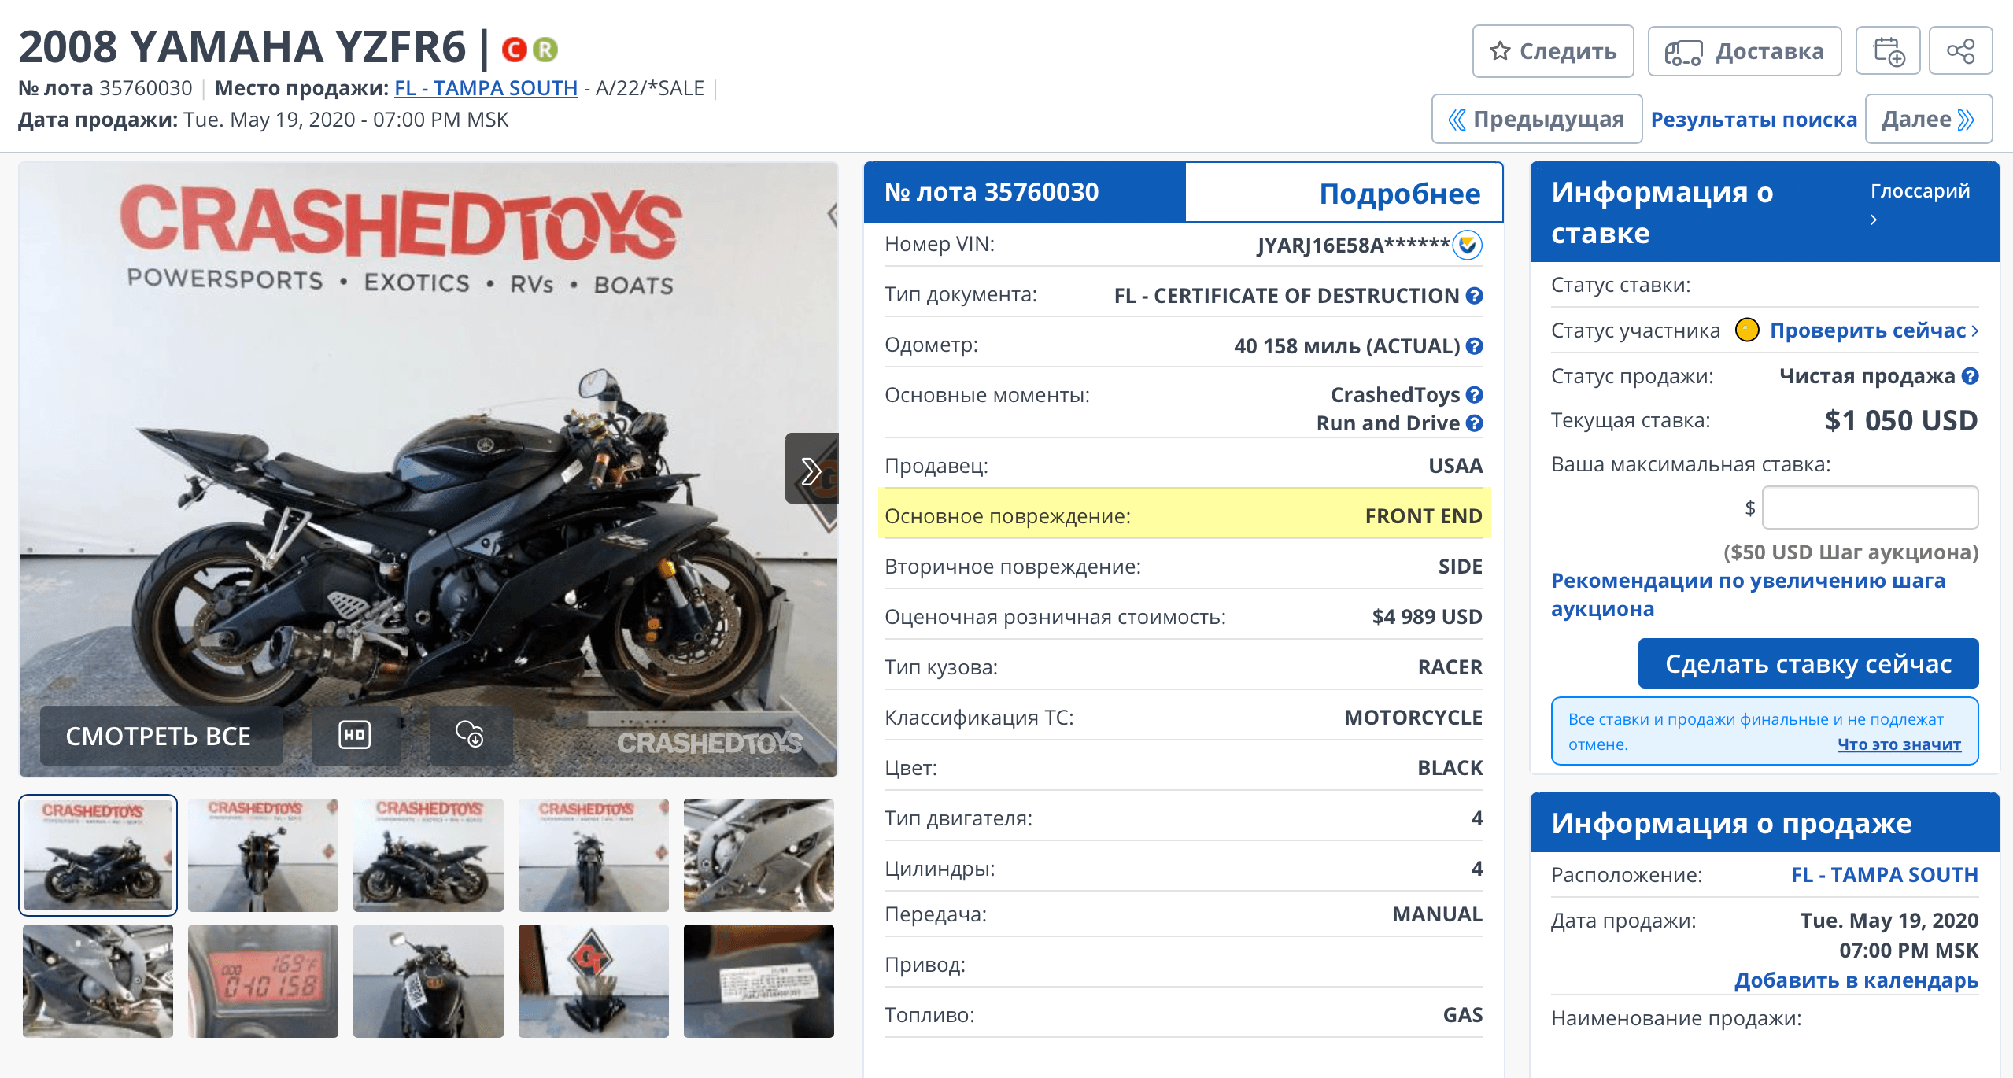Click the red C CrashedToys badge icon
The height and width of the screenshot is (1078, 2013).
514,50
